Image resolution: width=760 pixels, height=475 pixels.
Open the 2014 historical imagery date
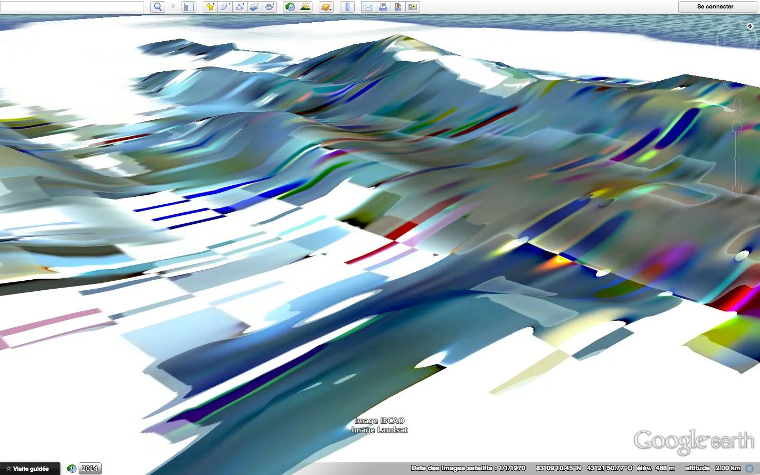click(90, 469)
